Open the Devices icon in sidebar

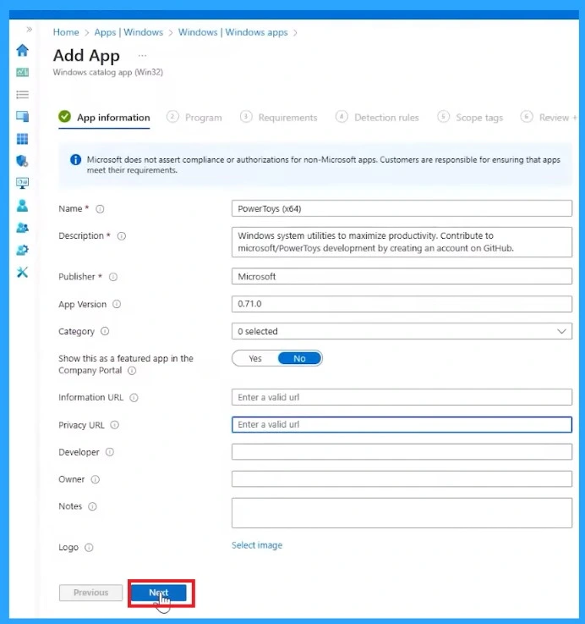(x=22, y=116)
